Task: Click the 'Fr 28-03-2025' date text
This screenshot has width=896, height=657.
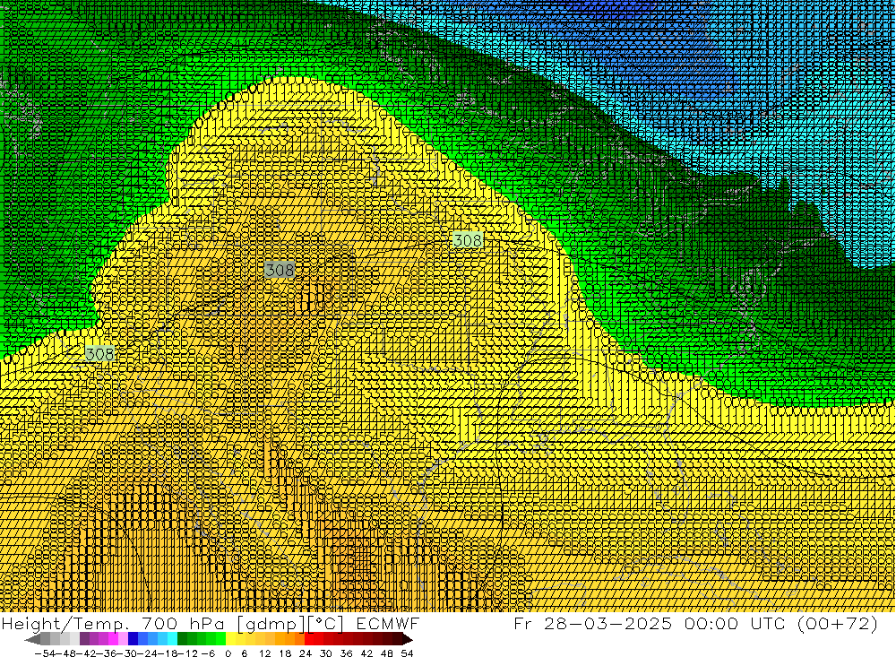Action: point(592,623)
